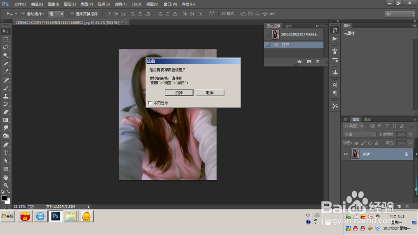Image resolution: width=418 pixels, height=235 pixels.
Task: Click the 取消 button in dialog
Action: pyautogui.click(x=210, y=92)
